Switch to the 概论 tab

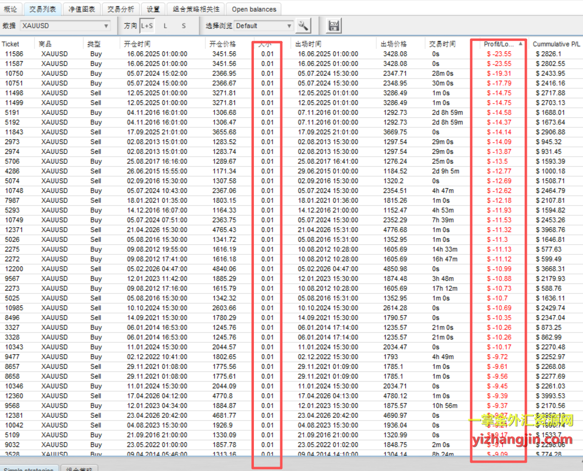point(10,9)
